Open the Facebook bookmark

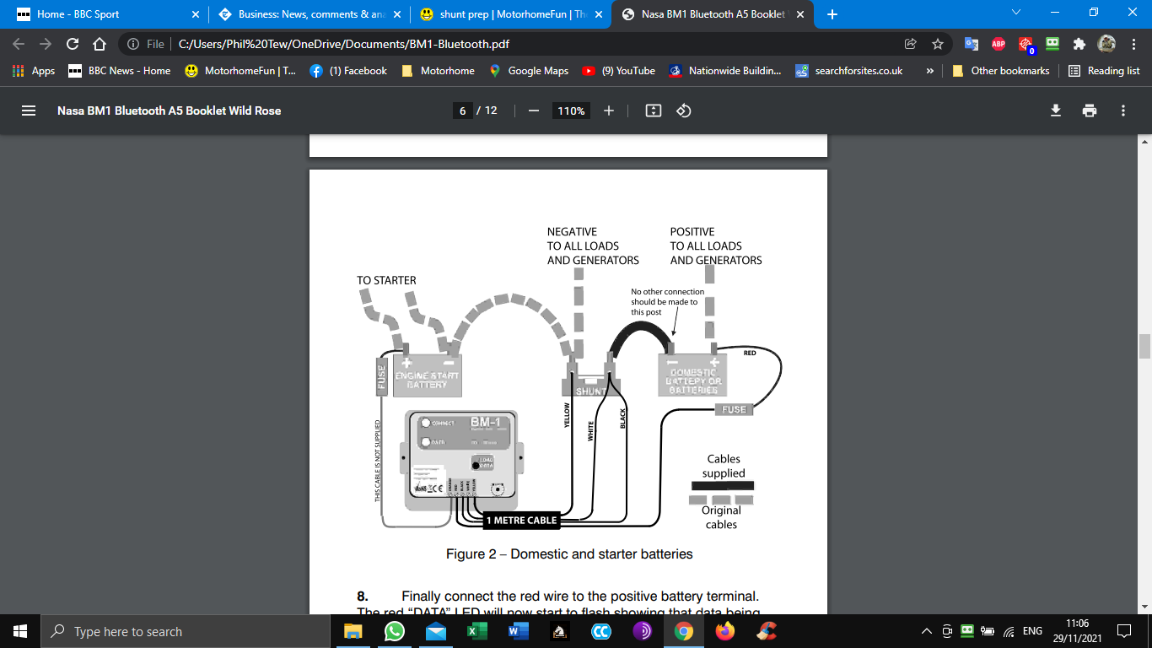[348, 71]
